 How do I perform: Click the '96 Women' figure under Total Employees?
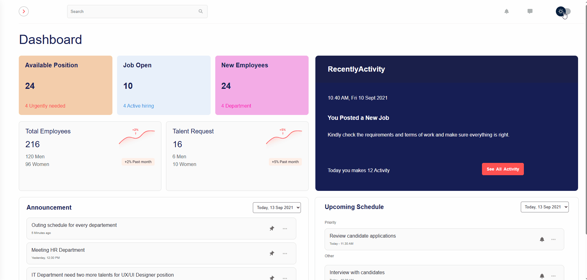[37, 164]
